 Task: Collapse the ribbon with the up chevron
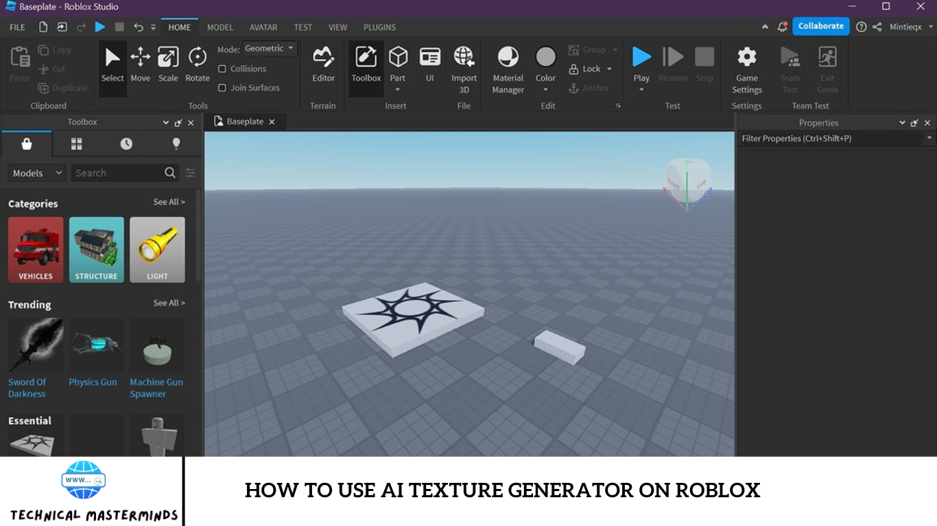pyautogui.click(x=766, y=27)
